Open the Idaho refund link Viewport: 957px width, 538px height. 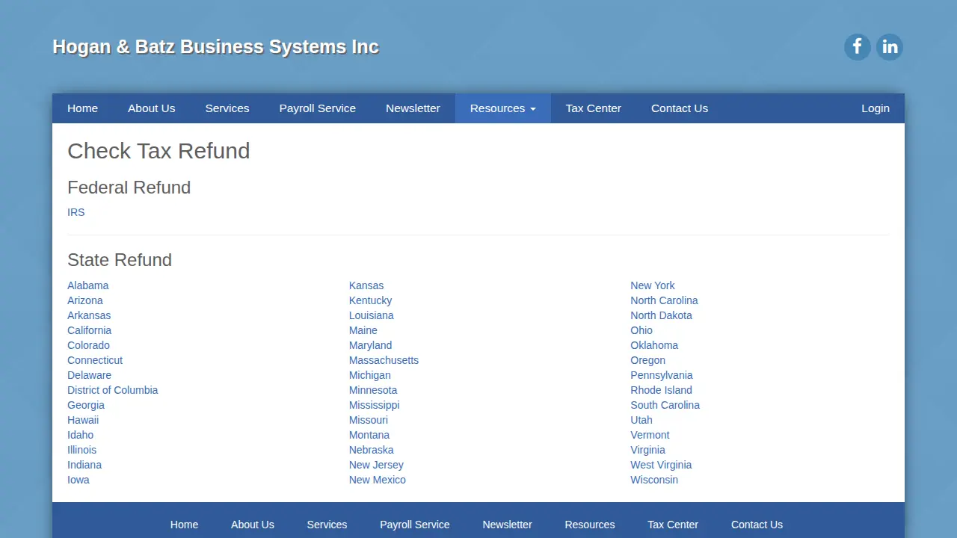click(x=81, y=435)
